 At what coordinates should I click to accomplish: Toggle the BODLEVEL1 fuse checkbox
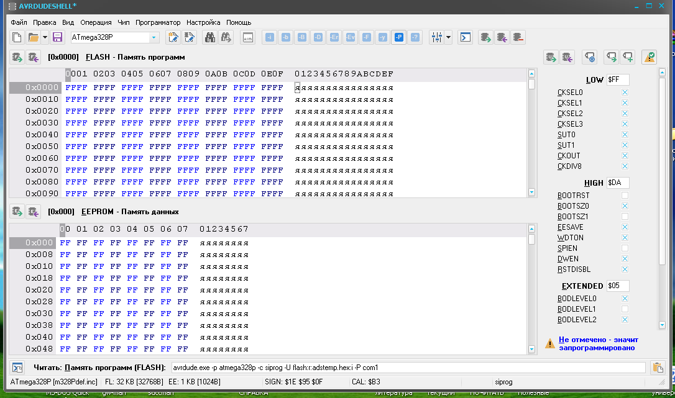(x=625, y=309)
